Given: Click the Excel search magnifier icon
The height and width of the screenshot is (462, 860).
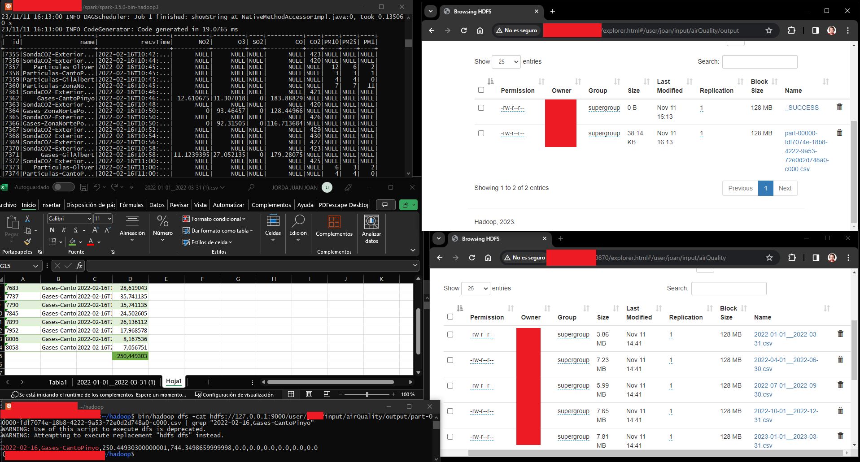Looking at the screenshot, I should click(x=251, y=187).
